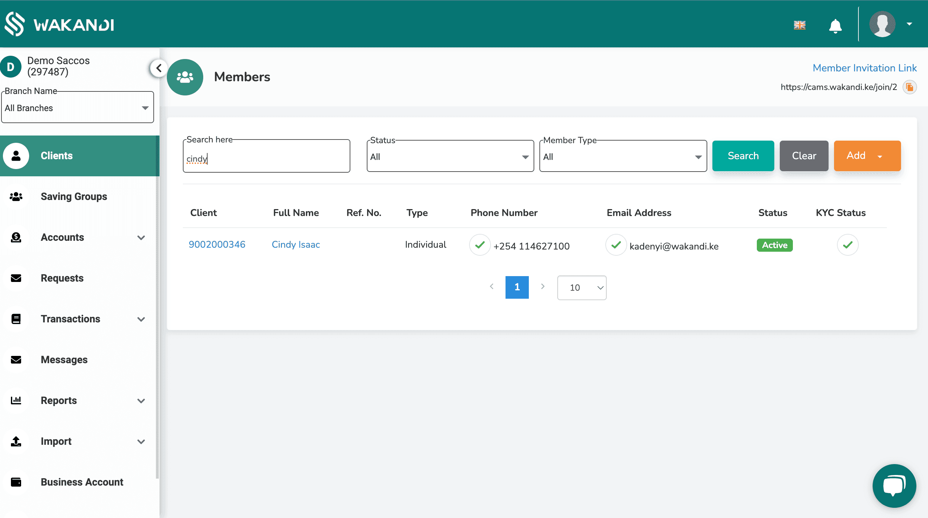Click the user profile avatar
Viewport: 928px width, 518px height.
882,24
